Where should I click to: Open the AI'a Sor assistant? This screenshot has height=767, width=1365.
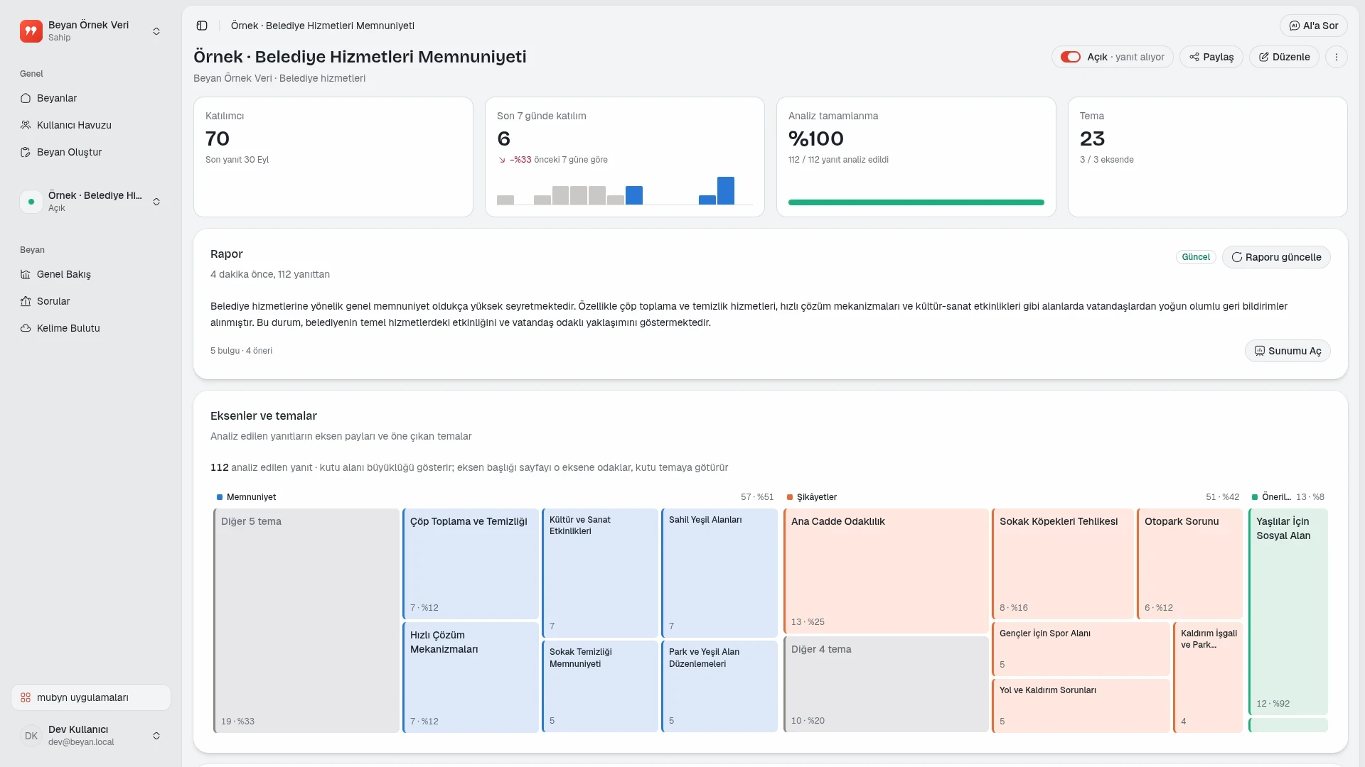1314,26
